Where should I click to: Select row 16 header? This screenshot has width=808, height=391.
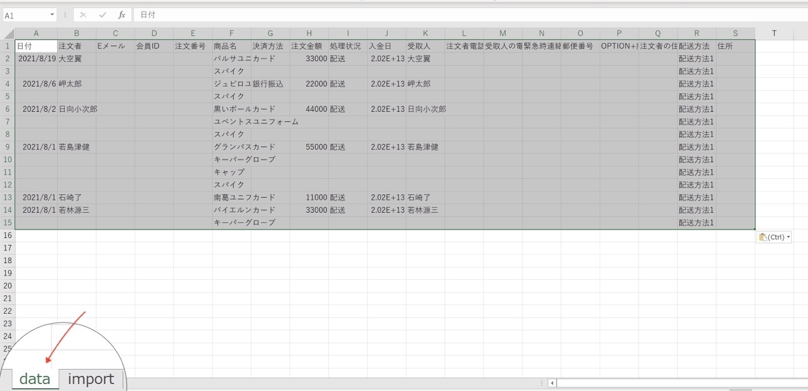pyautogui.click(x=8, y=235)
